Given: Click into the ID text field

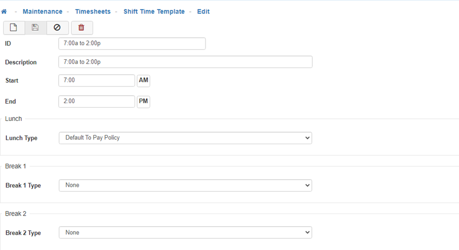Looking at the screenshot, I should coord(132,44).
